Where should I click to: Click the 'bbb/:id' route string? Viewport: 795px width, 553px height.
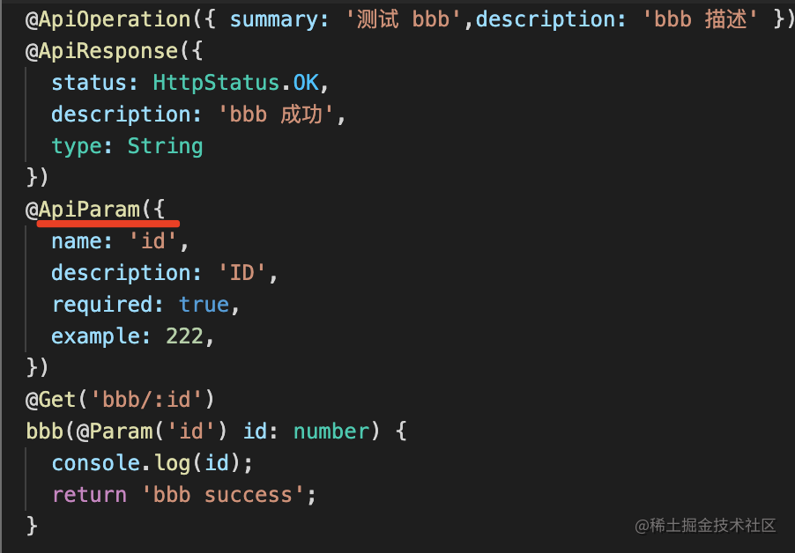147,400
